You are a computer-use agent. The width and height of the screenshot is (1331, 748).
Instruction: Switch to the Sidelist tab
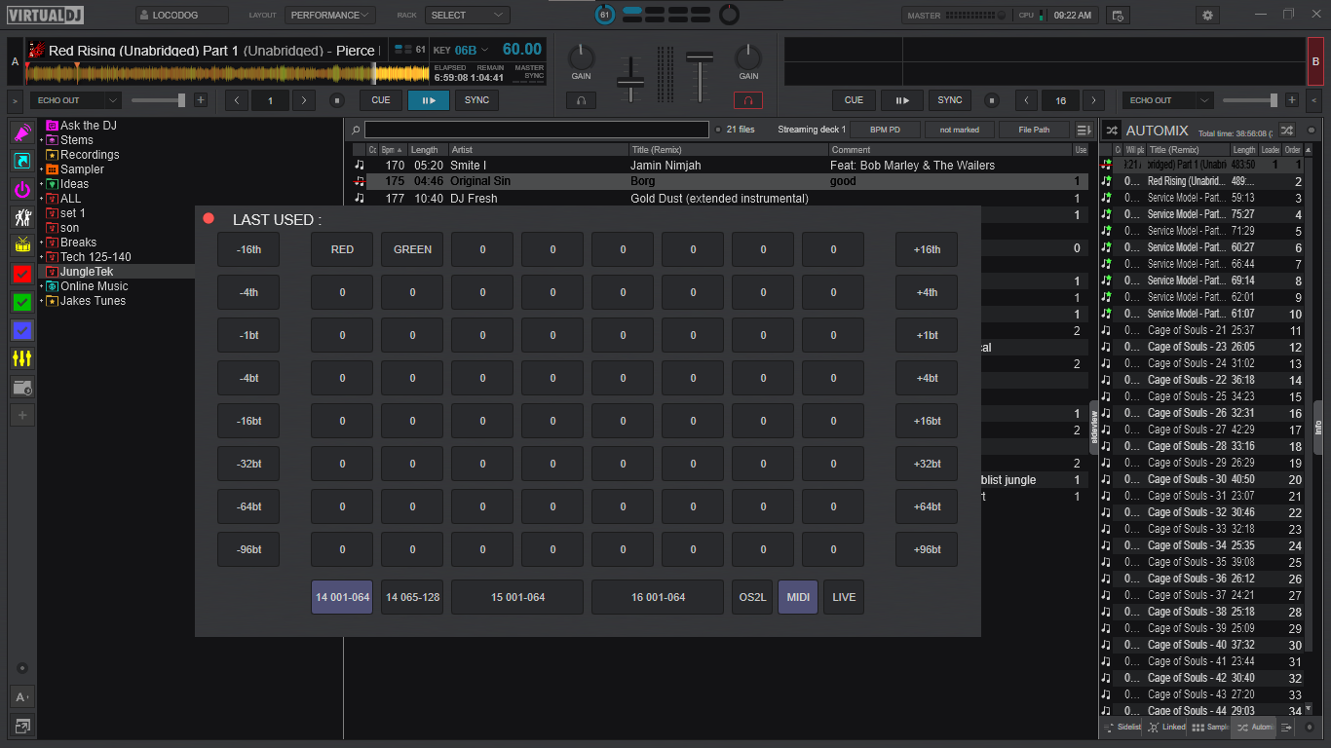[1123, 727]
